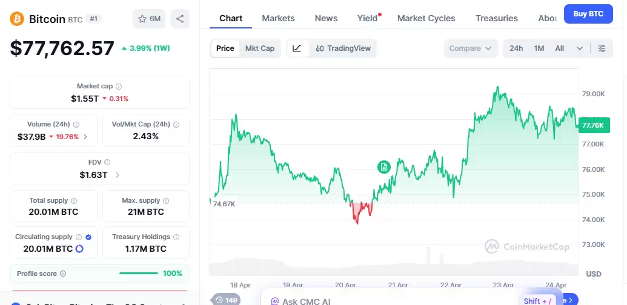The height and width of the screenshot is (305, 627).
Task: Click the Profile score progress bar
Action: (139, 274)
